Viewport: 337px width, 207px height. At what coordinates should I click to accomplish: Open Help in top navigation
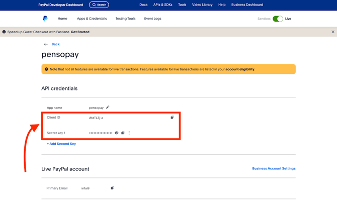pyautogui.click(x=222, y=5)
